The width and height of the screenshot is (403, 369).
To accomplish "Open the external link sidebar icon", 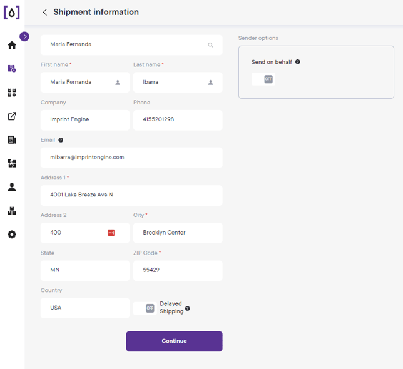I will pos(12,116).
